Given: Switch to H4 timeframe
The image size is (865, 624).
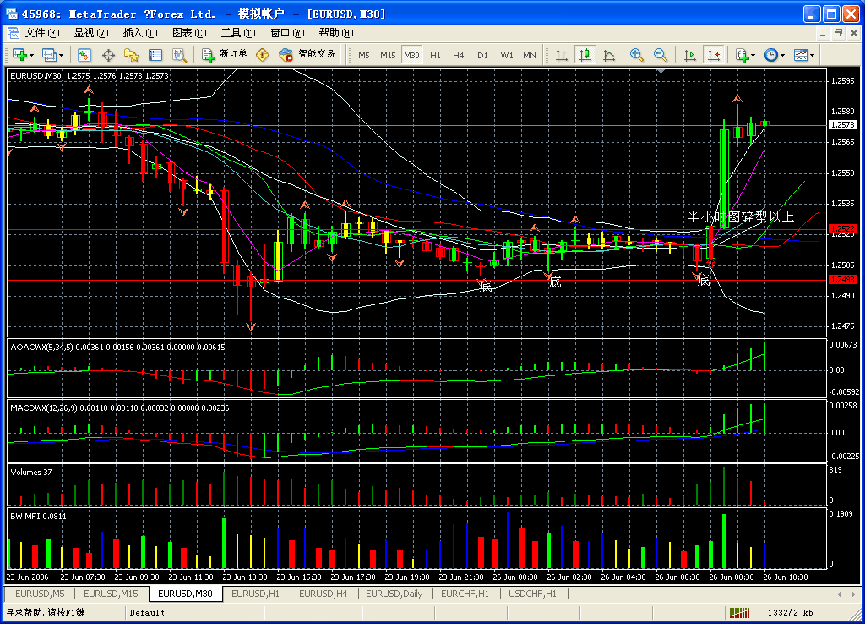Looking at the screenshot, I should 459,55.
